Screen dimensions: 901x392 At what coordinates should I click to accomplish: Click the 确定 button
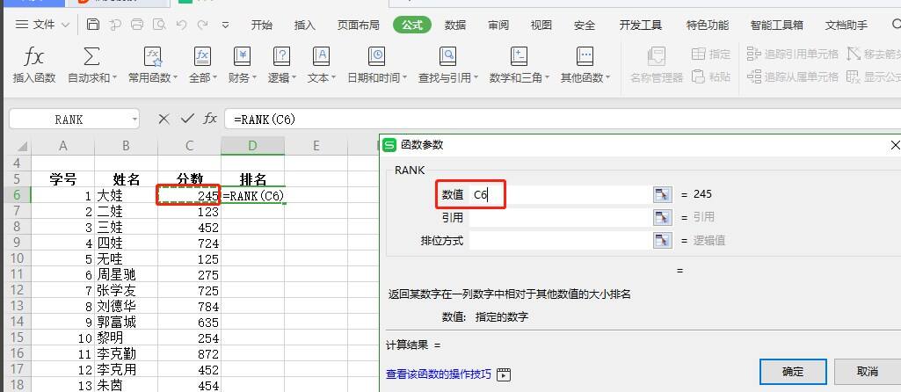pos(793,372)
